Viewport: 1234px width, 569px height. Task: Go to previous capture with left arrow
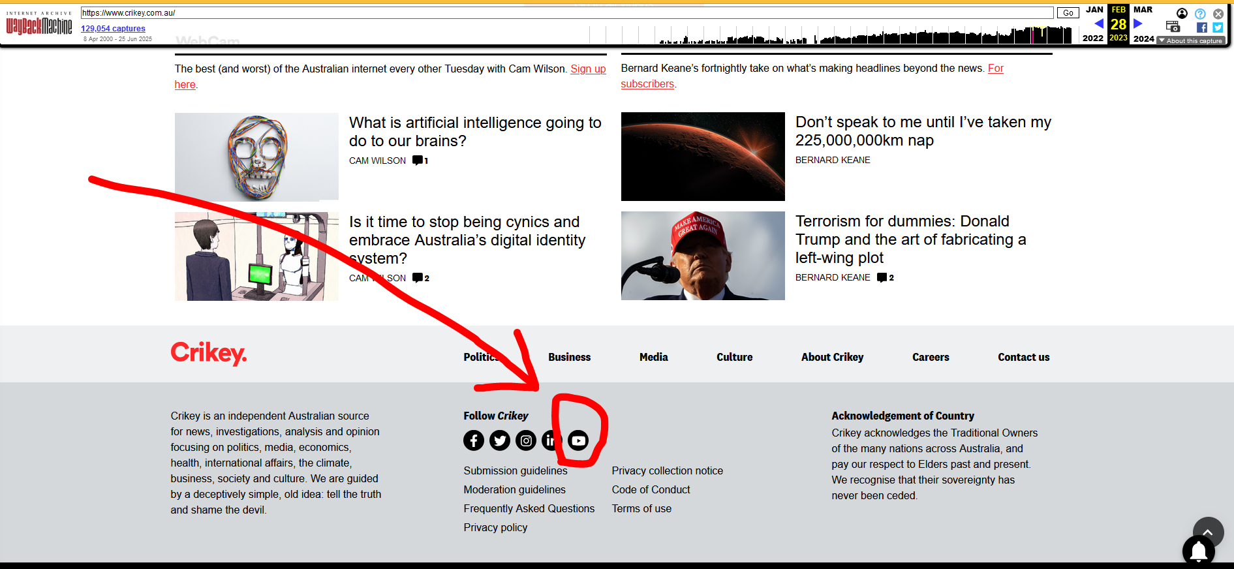coord(1099,24)
